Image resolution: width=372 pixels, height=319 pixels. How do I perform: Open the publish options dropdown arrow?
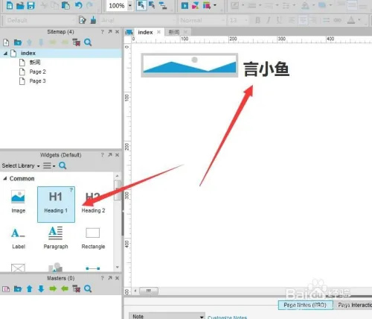[x=215, y=5]
